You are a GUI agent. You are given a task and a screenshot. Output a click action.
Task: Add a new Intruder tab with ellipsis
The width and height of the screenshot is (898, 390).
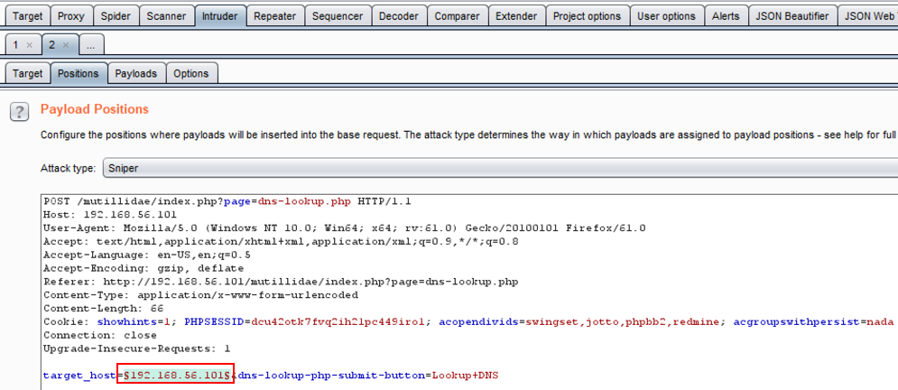click(x=92, y=44)
